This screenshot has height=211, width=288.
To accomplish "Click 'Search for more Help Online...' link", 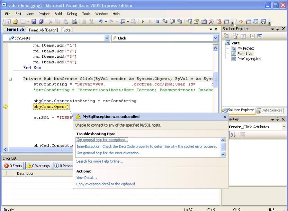I will pyautogui.click(x=100, y=161).
